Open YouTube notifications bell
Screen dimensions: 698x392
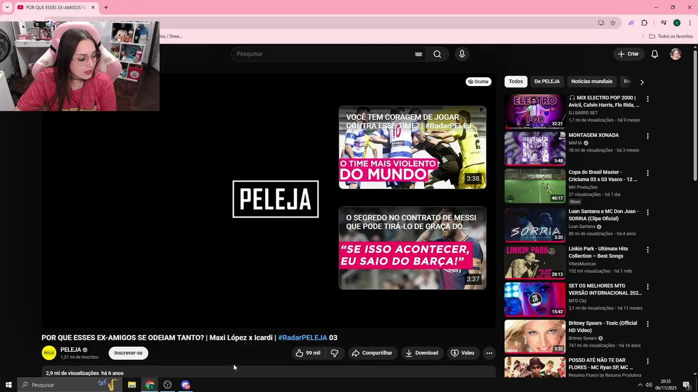[655, 54]
